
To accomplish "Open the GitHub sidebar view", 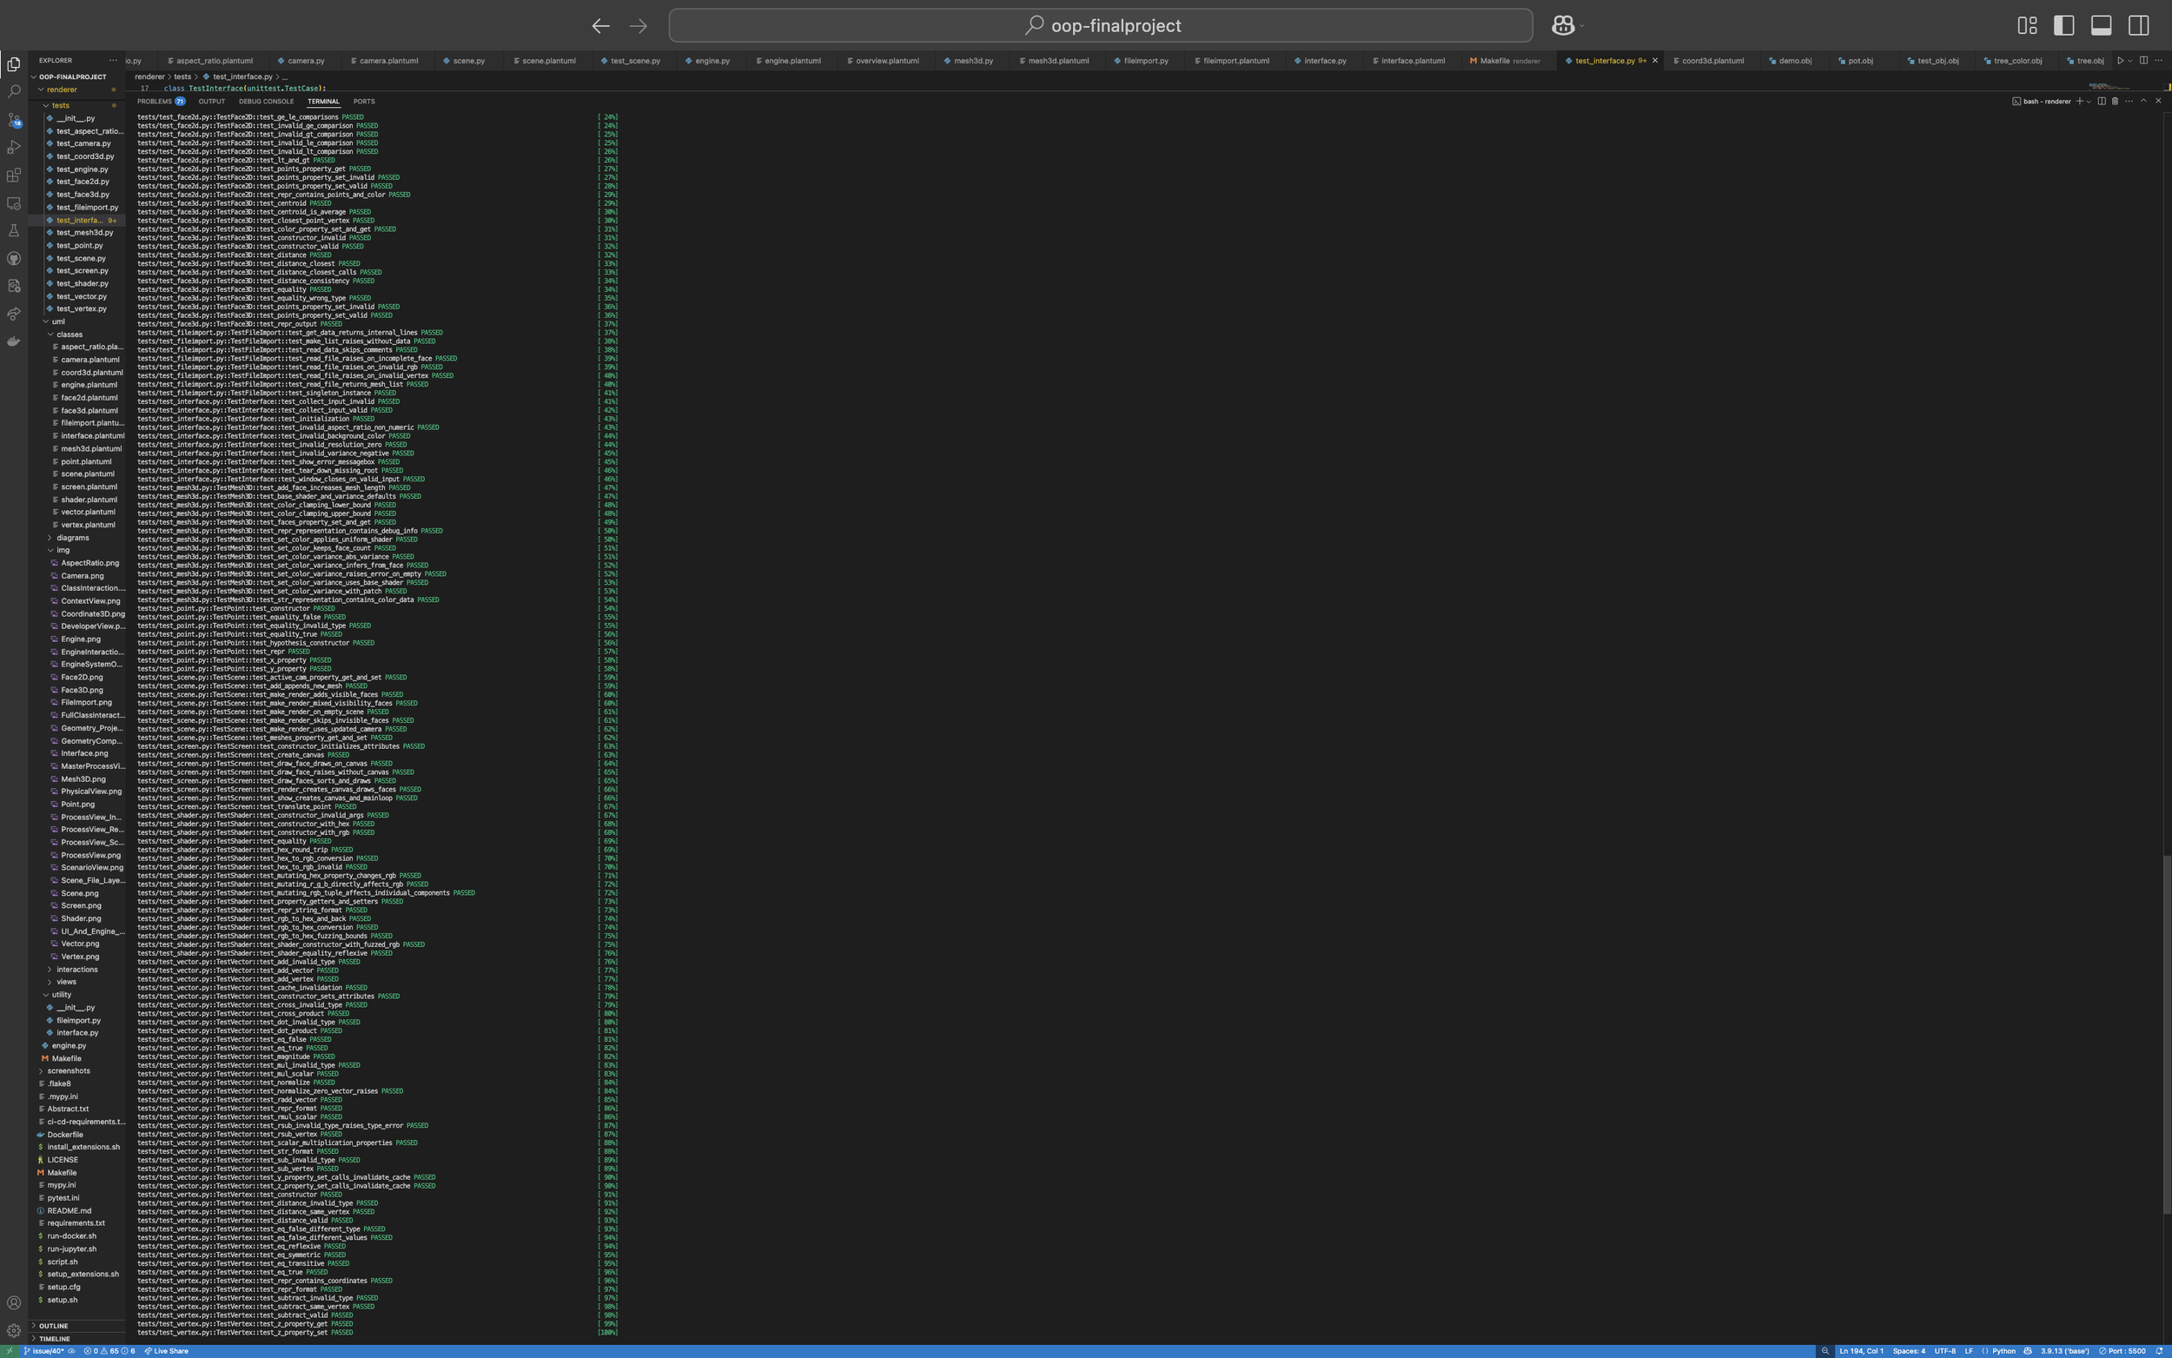I will [14, 259].
